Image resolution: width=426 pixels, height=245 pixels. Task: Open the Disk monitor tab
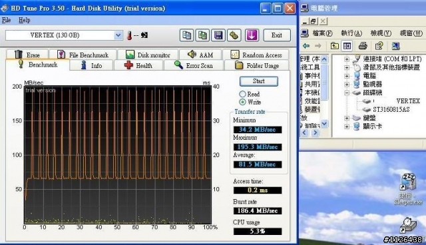(x=148, y=55)
